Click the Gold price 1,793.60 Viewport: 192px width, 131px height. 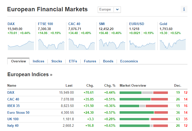166,29
